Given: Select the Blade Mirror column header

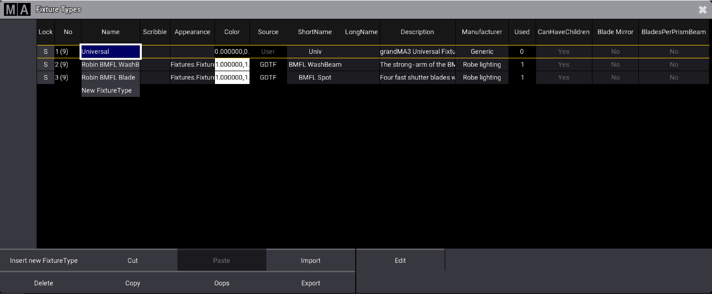Looking at the screenshot, I should tap(615, 32).
